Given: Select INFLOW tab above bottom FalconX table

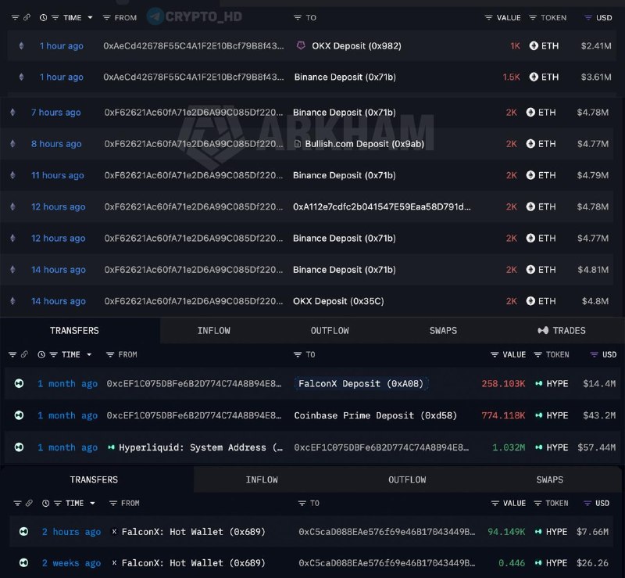Looking at the screenshot, I should tap(262, 479).
